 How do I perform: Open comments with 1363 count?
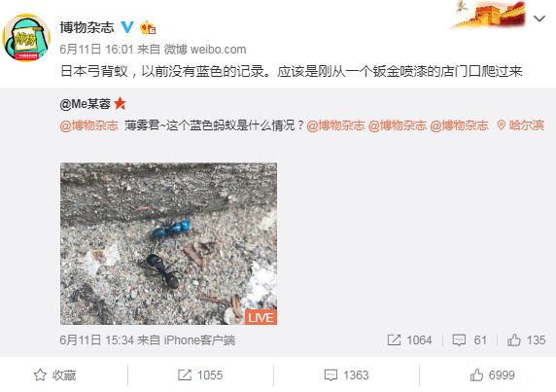(x=346, y=374)
